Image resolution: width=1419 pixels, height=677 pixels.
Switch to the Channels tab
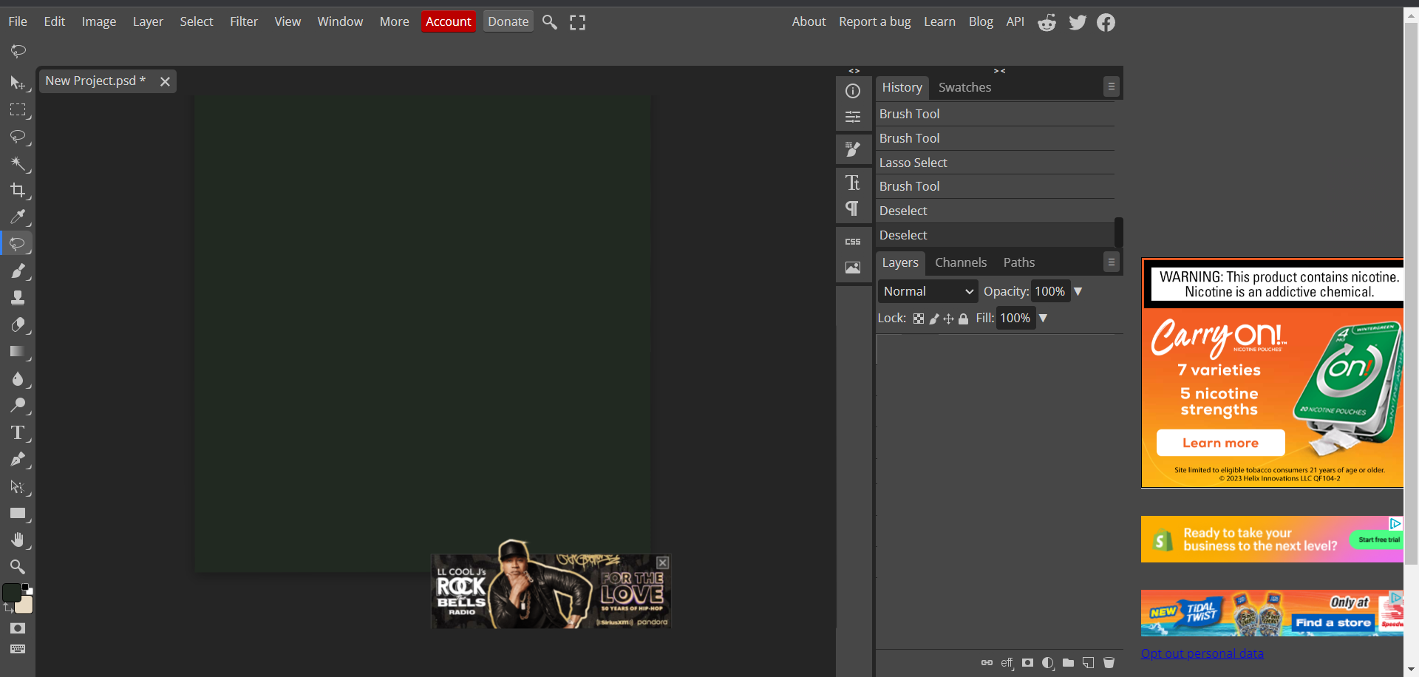click(961, 262)
